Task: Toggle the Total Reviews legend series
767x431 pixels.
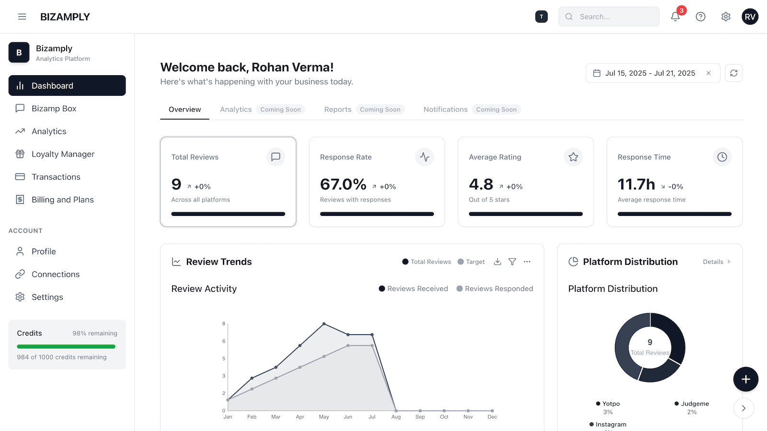Action: (x=427, y=262)
